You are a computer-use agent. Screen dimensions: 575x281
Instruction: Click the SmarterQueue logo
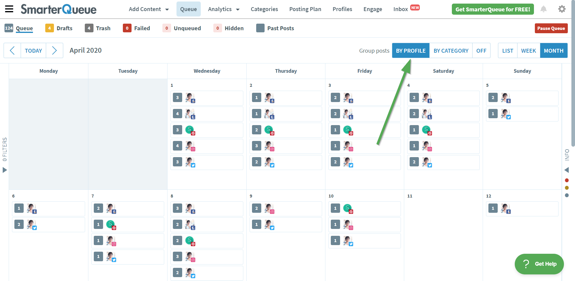(x=58, y=9)
